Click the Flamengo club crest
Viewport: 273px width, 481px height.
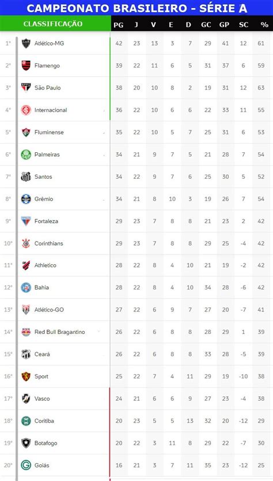[x=26, y=65]
